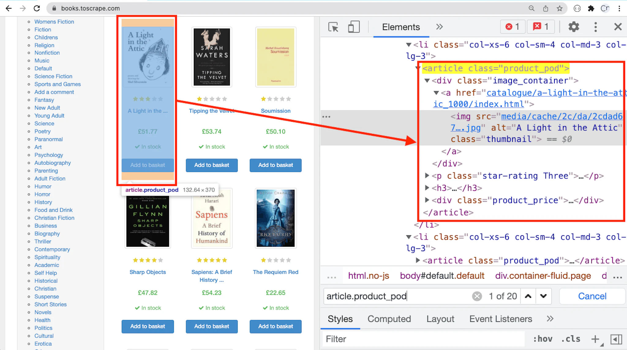The image size is (627, 350).
Task: Collapse the image_container div node
Action: pos(427,81)
